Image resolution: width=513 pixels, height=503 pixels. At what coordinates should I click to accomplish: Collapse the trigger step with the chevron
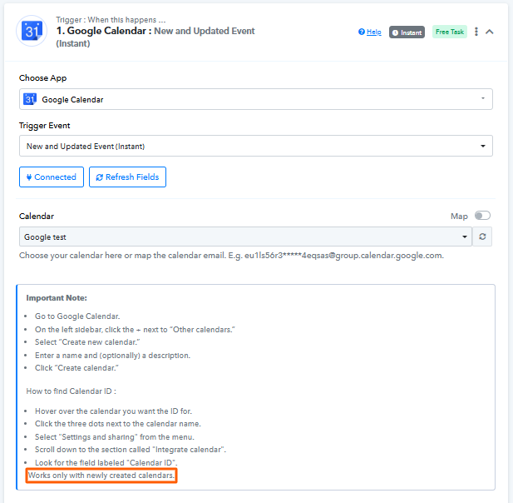pyautogui.click(x=490, y=32)
